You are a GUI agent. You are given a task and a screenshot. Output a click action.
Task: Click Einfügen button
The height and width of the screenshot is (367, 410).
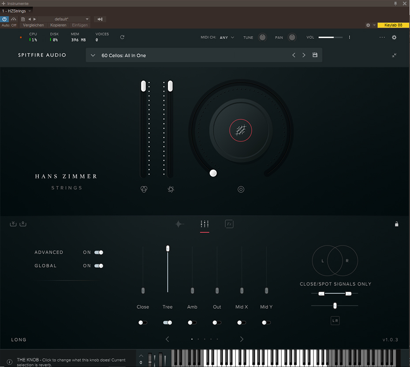tap(80, 25)
